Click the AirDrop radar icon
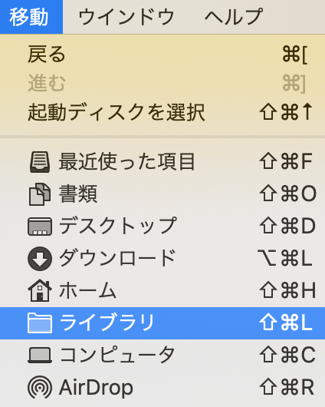 pyautogui.click(x=40, y=388)
